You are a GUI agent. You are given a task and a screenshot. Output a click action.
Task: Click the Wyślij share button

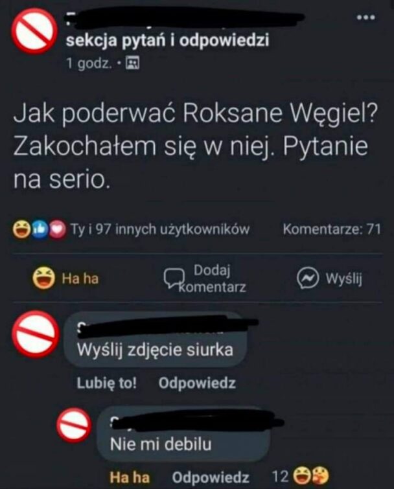(x=329, y=279)
